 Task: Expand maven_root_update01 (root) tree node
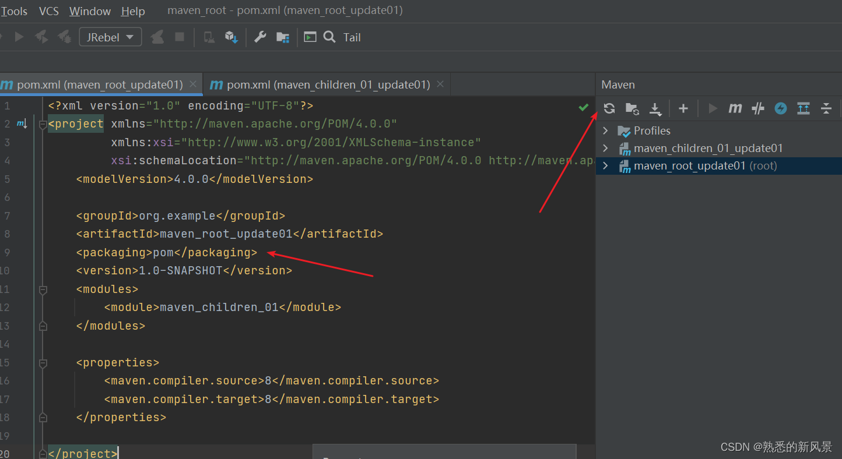pos(605,166)
